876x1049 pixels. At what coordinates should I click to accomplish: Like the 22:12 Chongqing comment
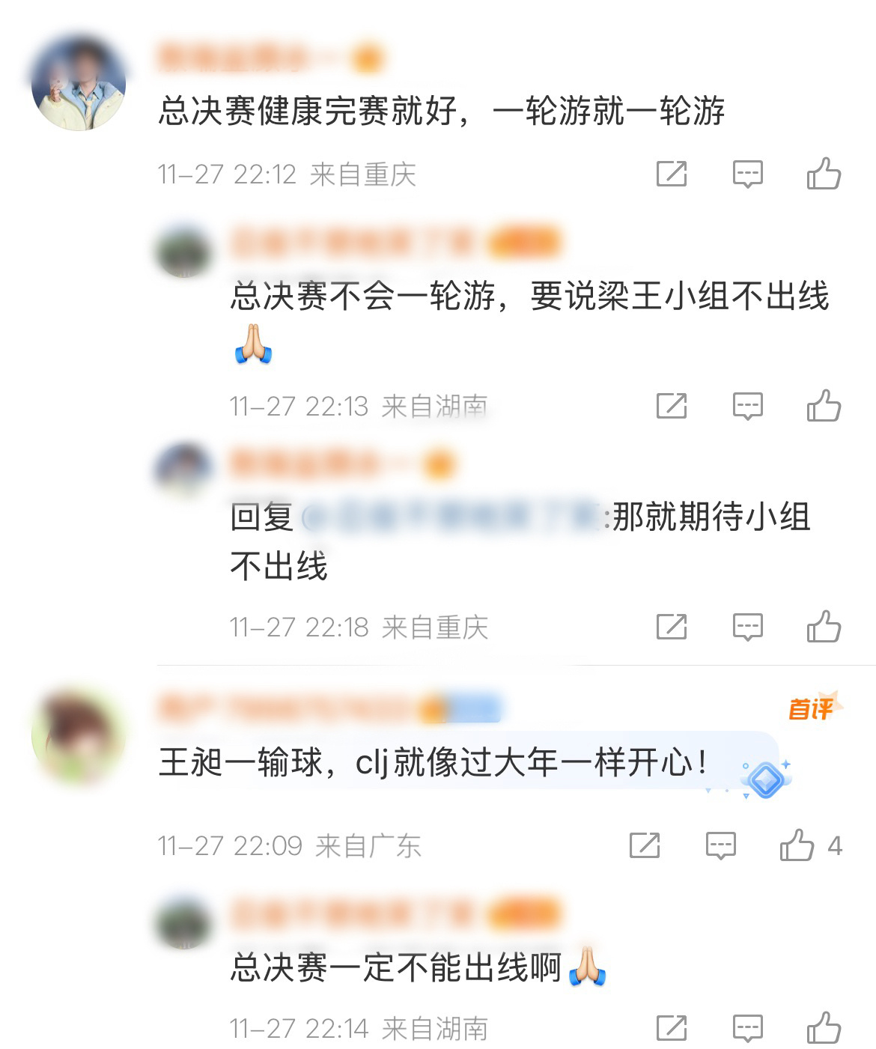(824, 174)
